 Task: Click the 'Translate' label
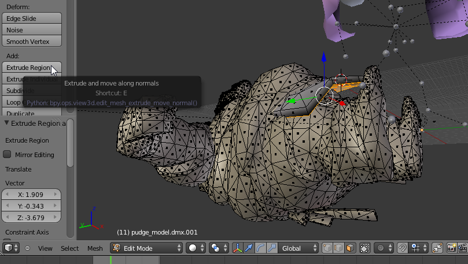pyautogui.click(x=18, y=169)
